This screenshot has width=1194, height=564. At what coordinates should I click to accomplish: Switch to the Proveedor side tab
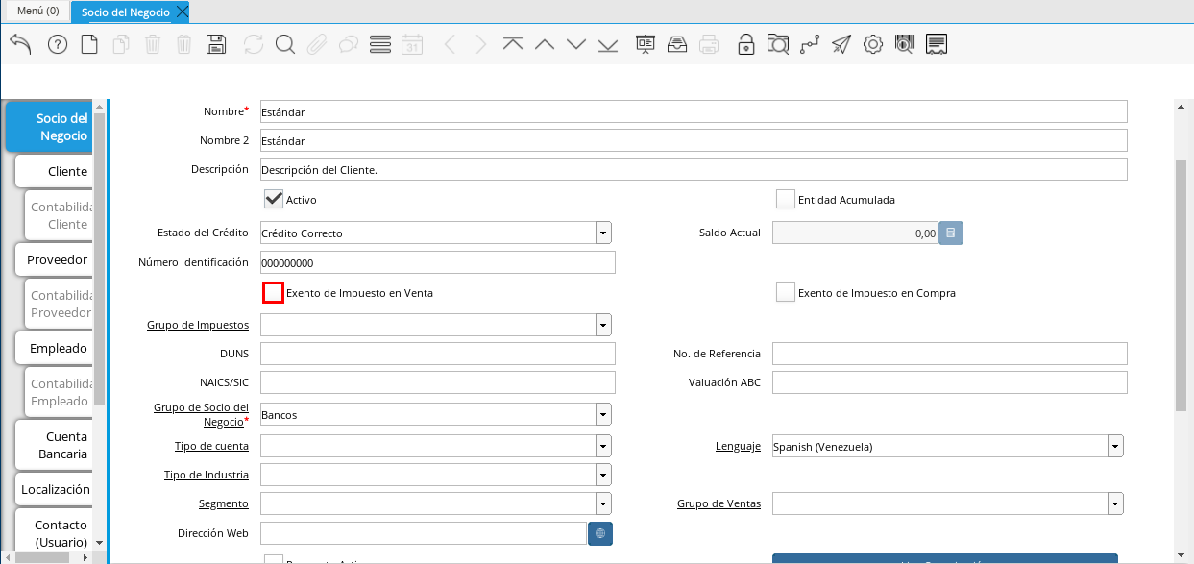[x=57, y=259]
